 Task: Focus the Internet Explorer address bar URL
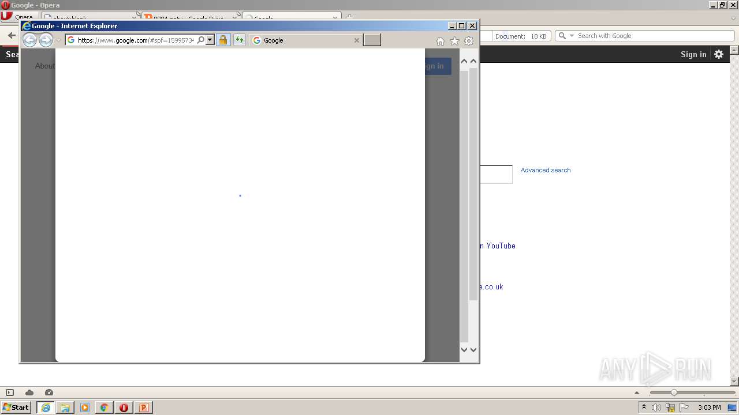136,40
